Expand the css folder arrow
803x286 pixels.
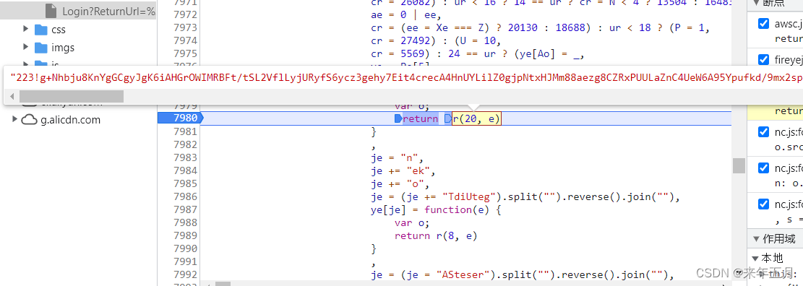pos(26,29)
